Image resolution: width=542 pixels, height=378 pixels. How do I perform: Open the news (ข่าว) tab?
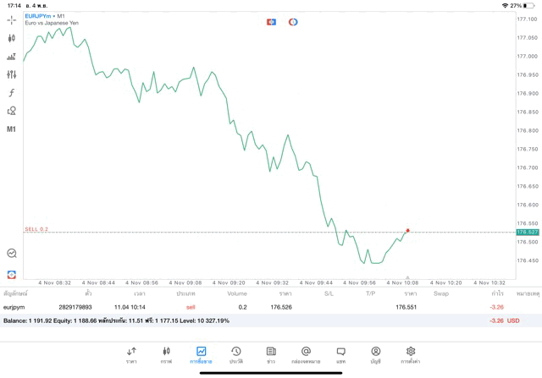click(x=271, y=354)
